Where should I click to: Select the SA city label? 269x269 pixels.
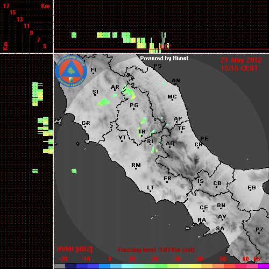coord(220,229)
